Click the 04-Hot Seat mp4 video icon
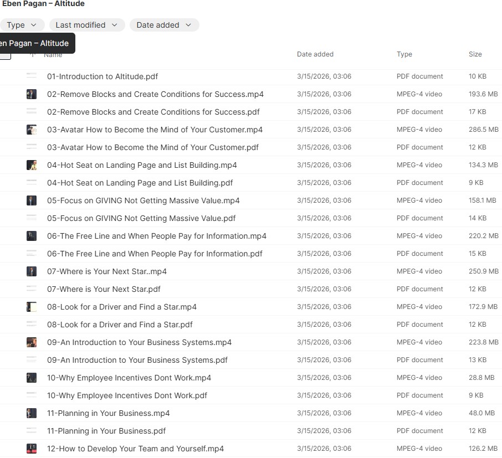The height and width of the screenshot is (458, 502). click(32, 165)
